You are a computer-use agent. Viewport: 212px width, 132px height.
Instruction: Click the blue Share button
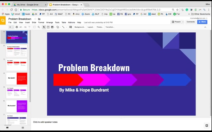click(202, 22)
